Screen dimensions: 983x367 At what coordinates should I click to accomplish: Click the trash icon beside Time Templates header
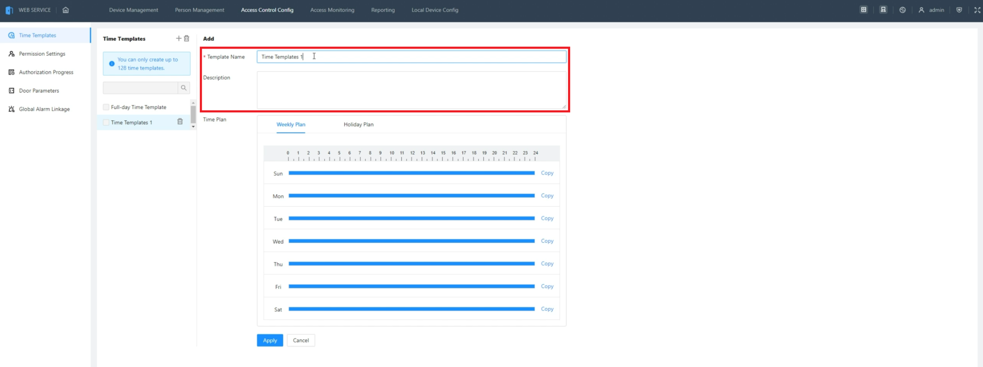187,38
